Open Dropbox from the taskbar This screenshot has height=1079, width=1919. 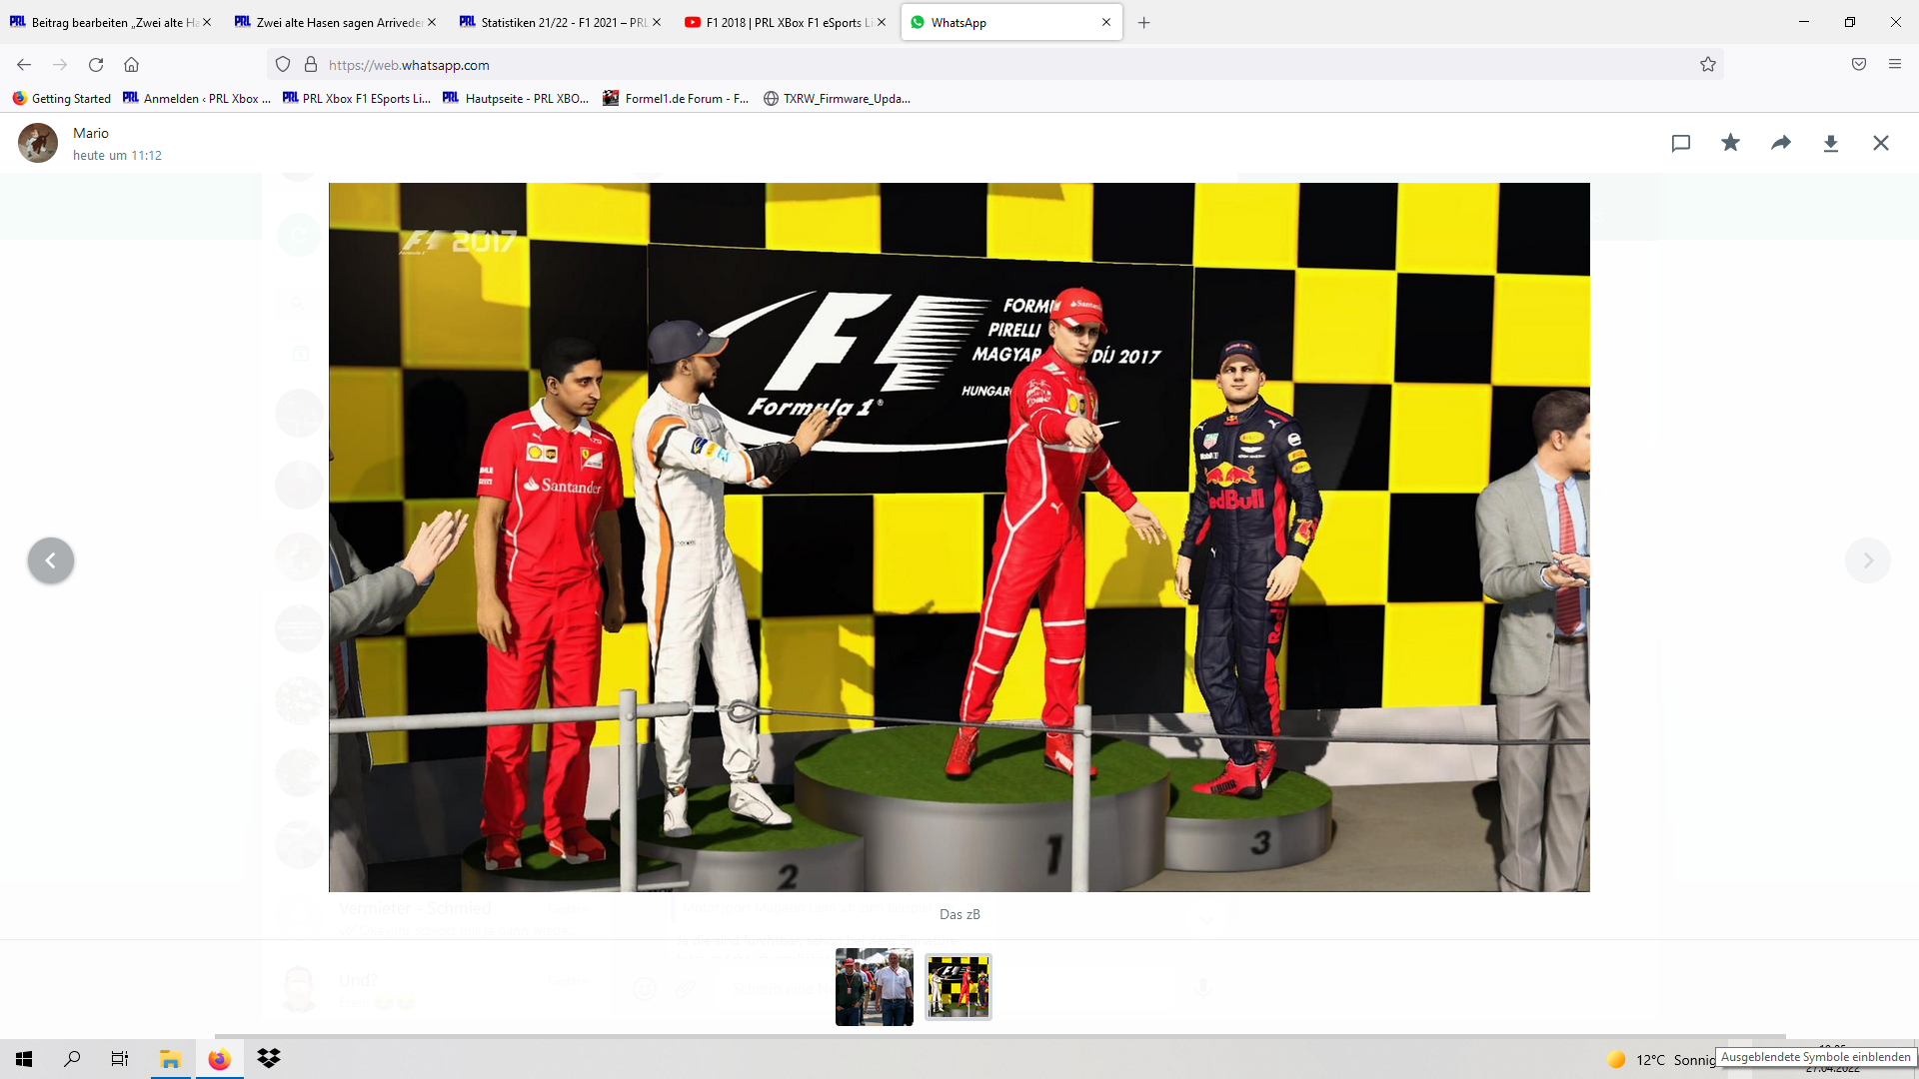(268, 1059)
